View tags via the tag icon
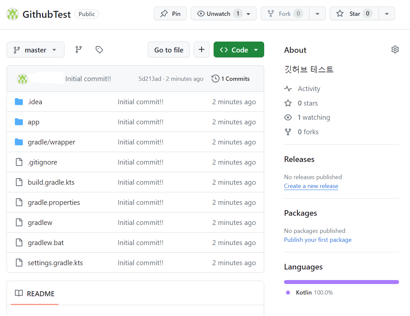The height and width of the screenshot is (316, 410). (x=99, y=49)
